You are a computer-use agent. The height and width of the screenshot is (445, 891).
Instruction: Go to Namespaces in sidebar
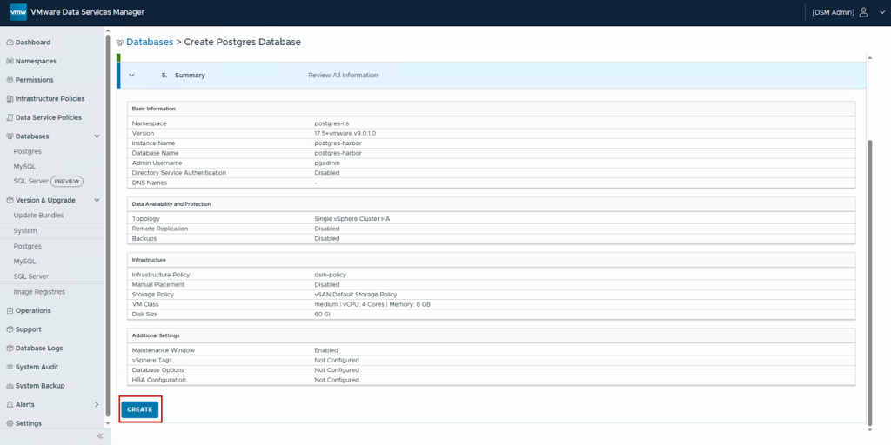pos(36,62)
